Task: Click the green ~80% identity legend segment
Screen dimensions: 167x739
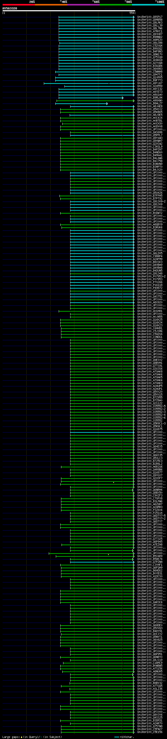Action: tap(116, 5)
